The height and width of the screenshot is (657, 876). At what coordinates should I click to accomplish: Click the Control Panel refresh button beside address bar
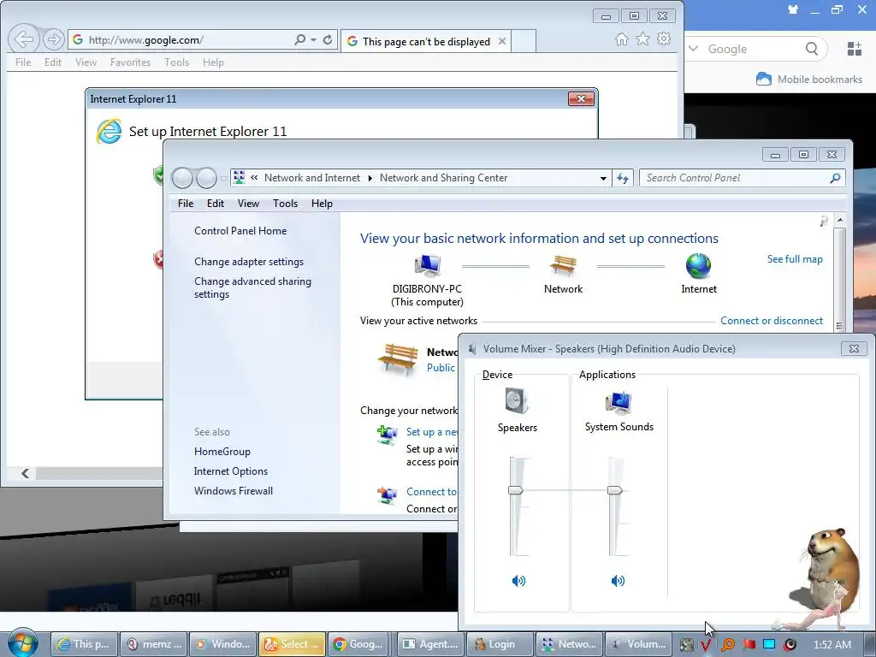coord(623,178)
